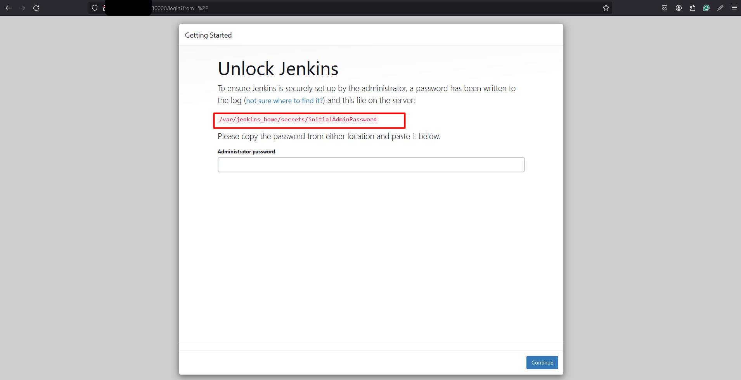This screenshot has height=380, width=741.
Task: Save page to Pocket
Action: [665, 8]
